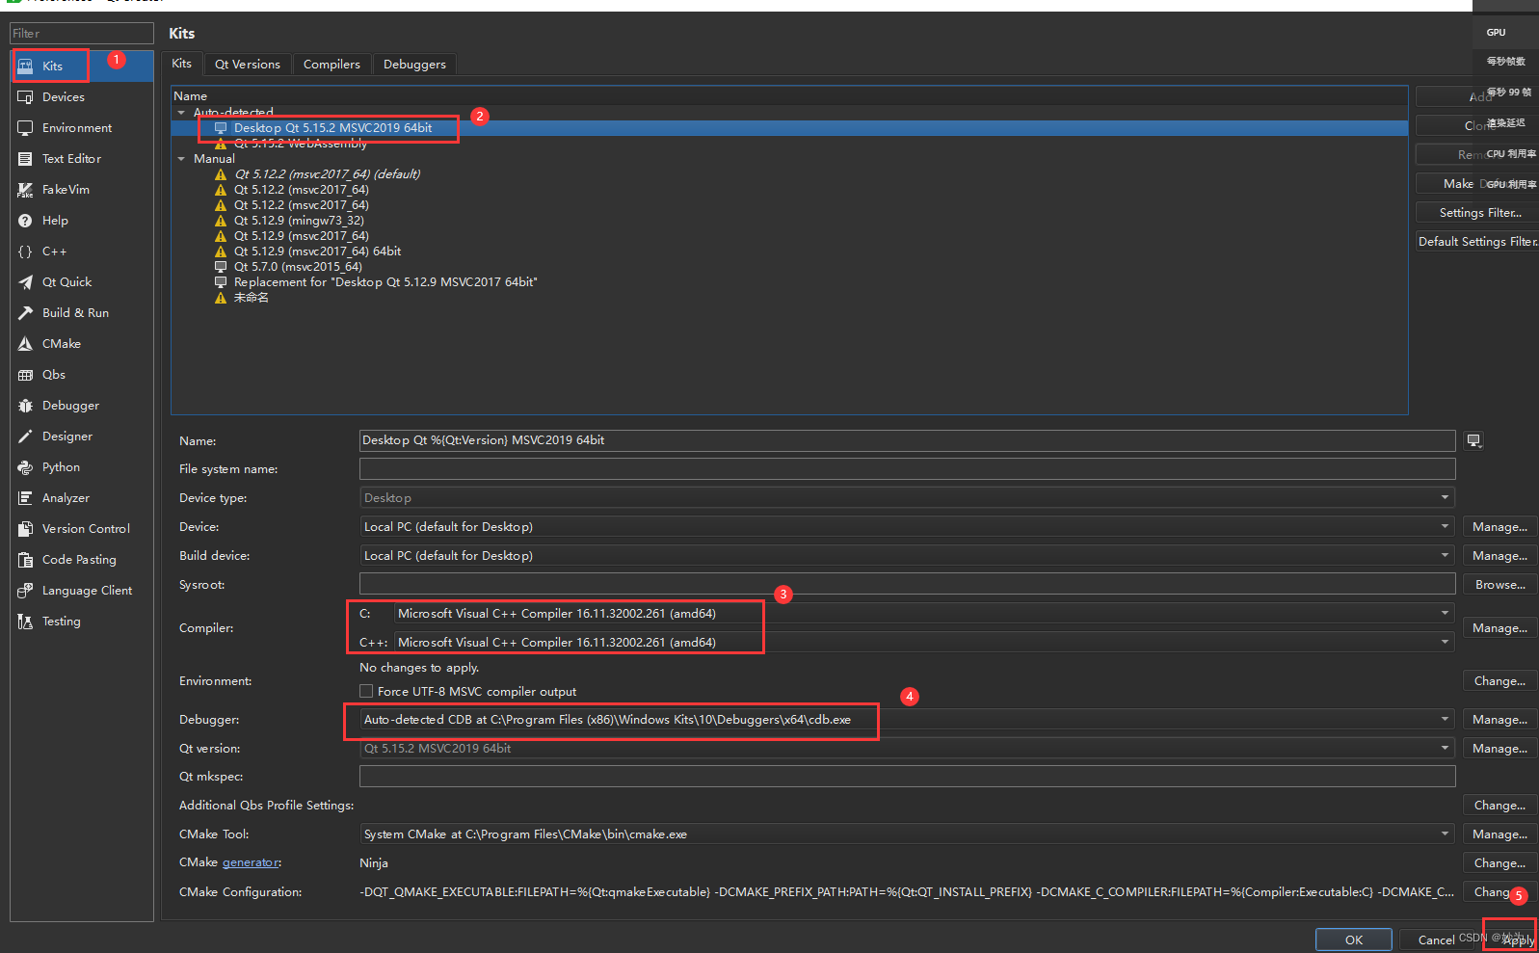Viewport: 1539px width, 953px height.
Task: Open the Kits settings category icon
Action: pyautogui.click(x=26, y=66)
